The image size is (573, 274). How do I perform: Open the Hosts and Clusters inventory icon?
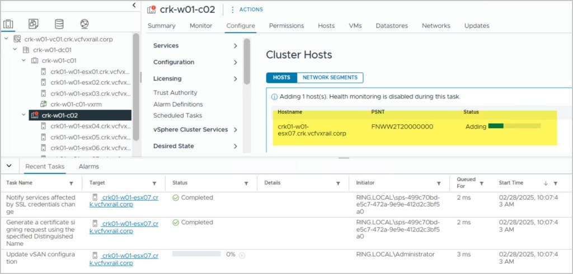(8, 24)
